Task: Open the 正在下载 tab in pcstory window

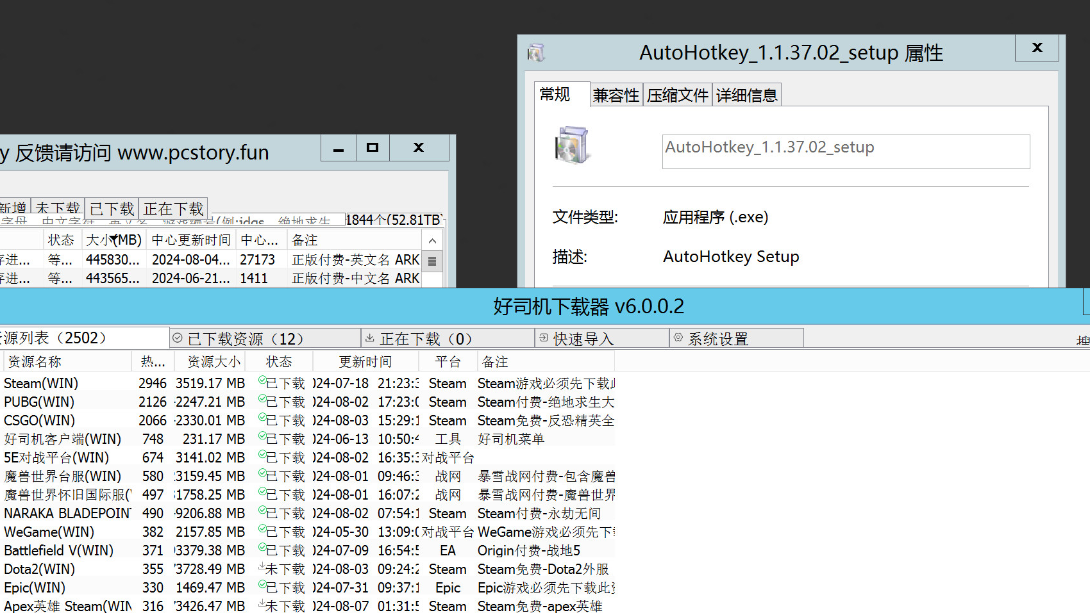Action: tap(173, 209)
